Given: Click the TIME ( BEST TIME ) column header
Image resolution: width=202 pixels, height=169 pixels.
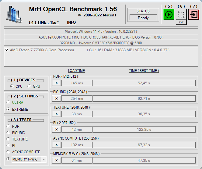Looking at the screenshot, I should point(144,71).
